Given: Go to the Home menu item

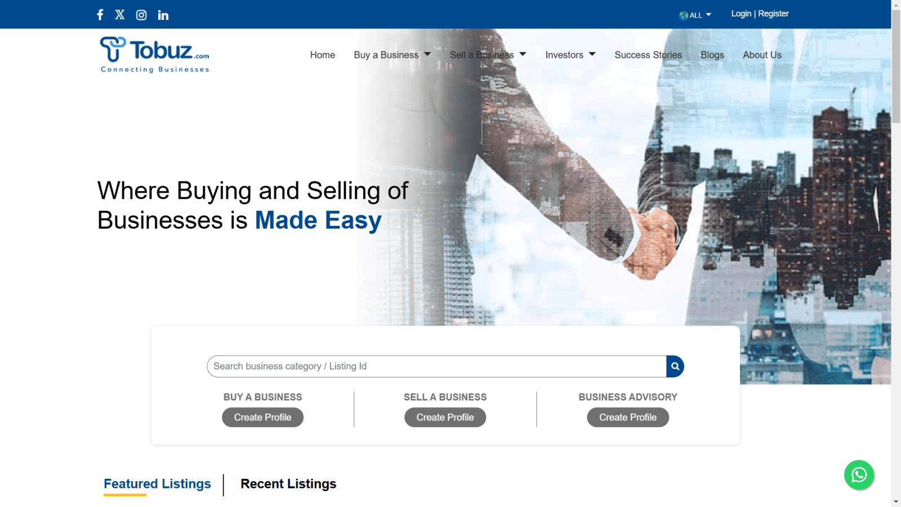Looking at the screenshot, I should [322, 55].
